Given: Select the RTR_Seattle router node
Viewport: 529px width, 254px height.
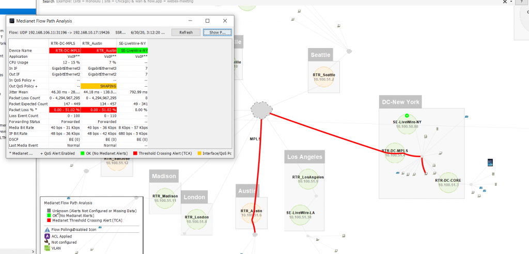Looking at the screenshot, I should 323,77.
